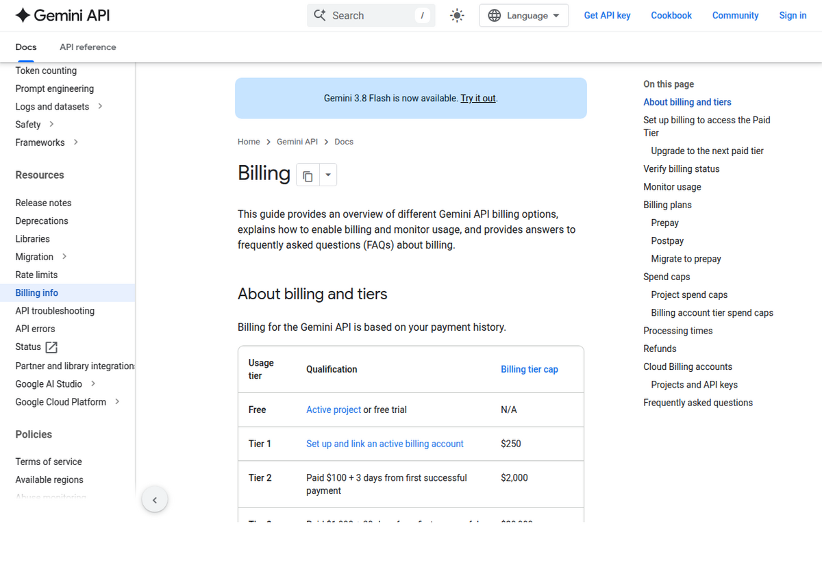Open Token counting in sidebar
Screen dimensions: 822x578
click(46, 71)
